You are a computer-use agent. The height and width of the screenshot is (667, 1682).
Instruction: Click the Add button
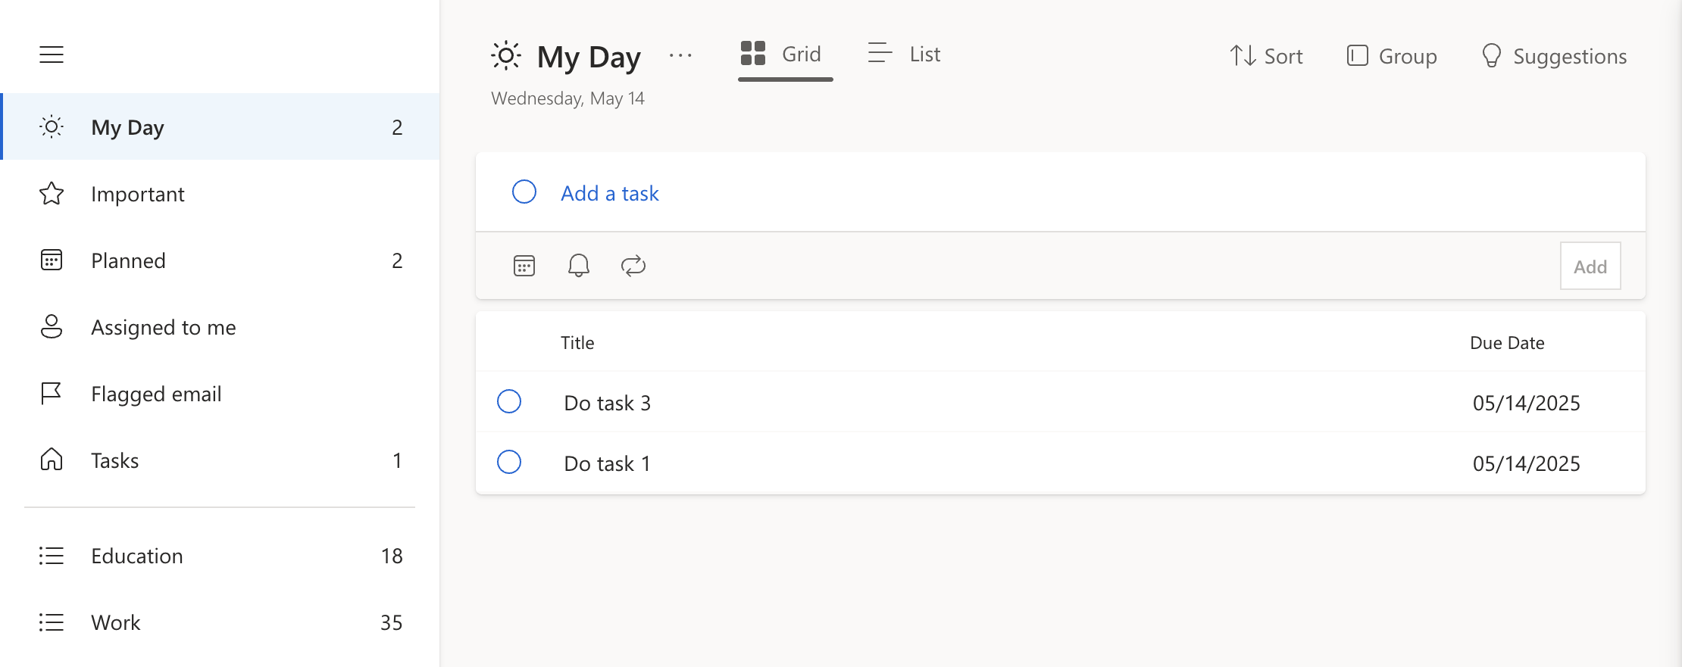1590,266
